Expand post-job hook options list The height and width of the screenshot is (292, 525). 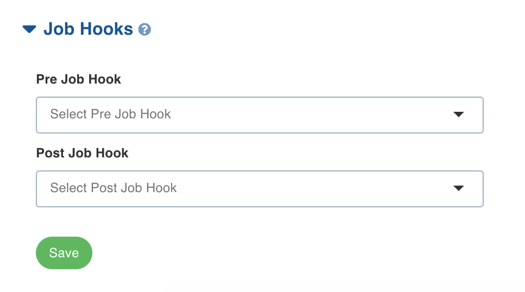click(259, 189)
